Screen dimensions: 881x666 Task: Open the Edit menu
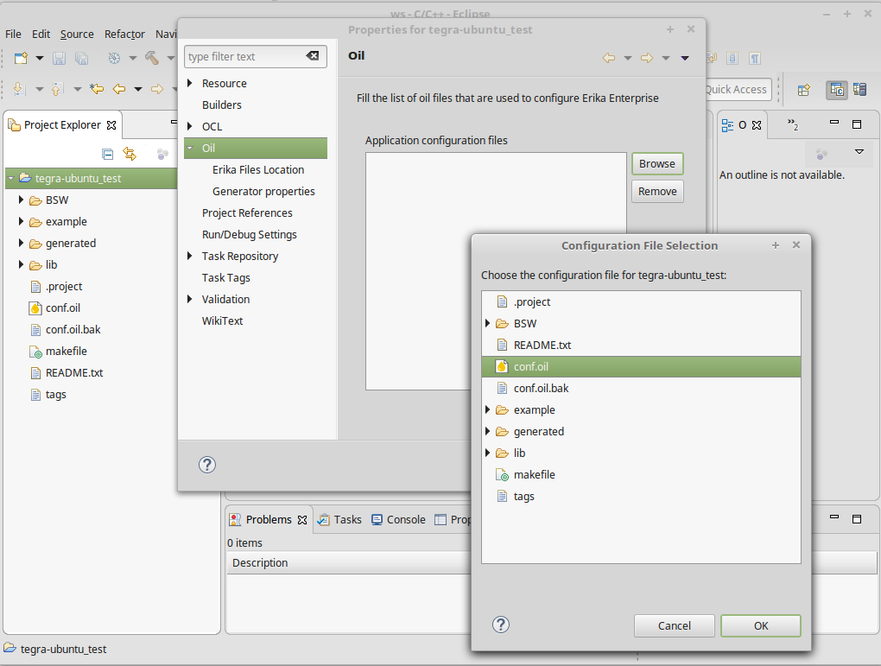point(41,35)
